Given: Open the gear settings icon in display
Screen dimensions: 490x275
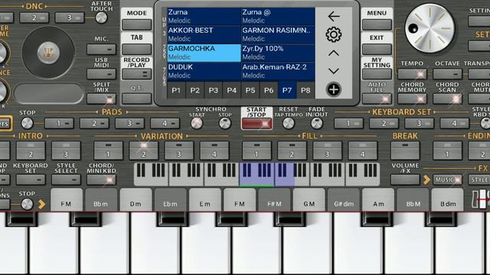Looking at the screenshot, I should (x=334, y=34).
